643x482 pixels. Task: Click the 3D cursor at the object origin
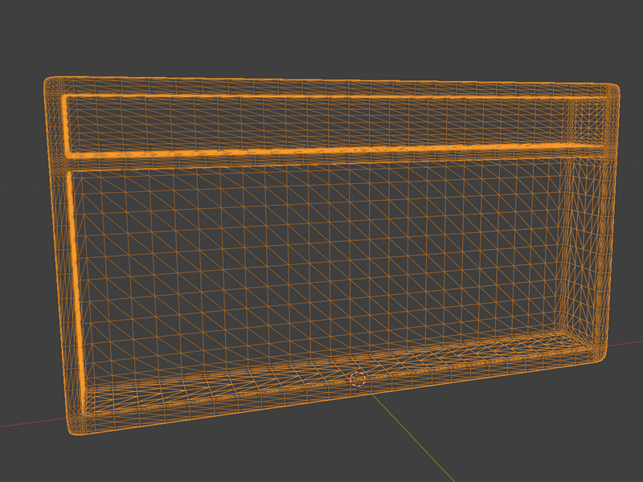point(358,379)
